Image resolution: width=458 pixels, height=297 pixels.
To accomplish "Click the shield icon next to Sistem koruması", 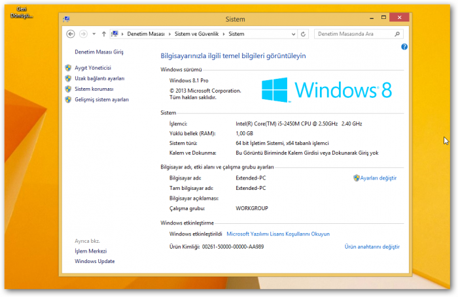I will point(68,89).
